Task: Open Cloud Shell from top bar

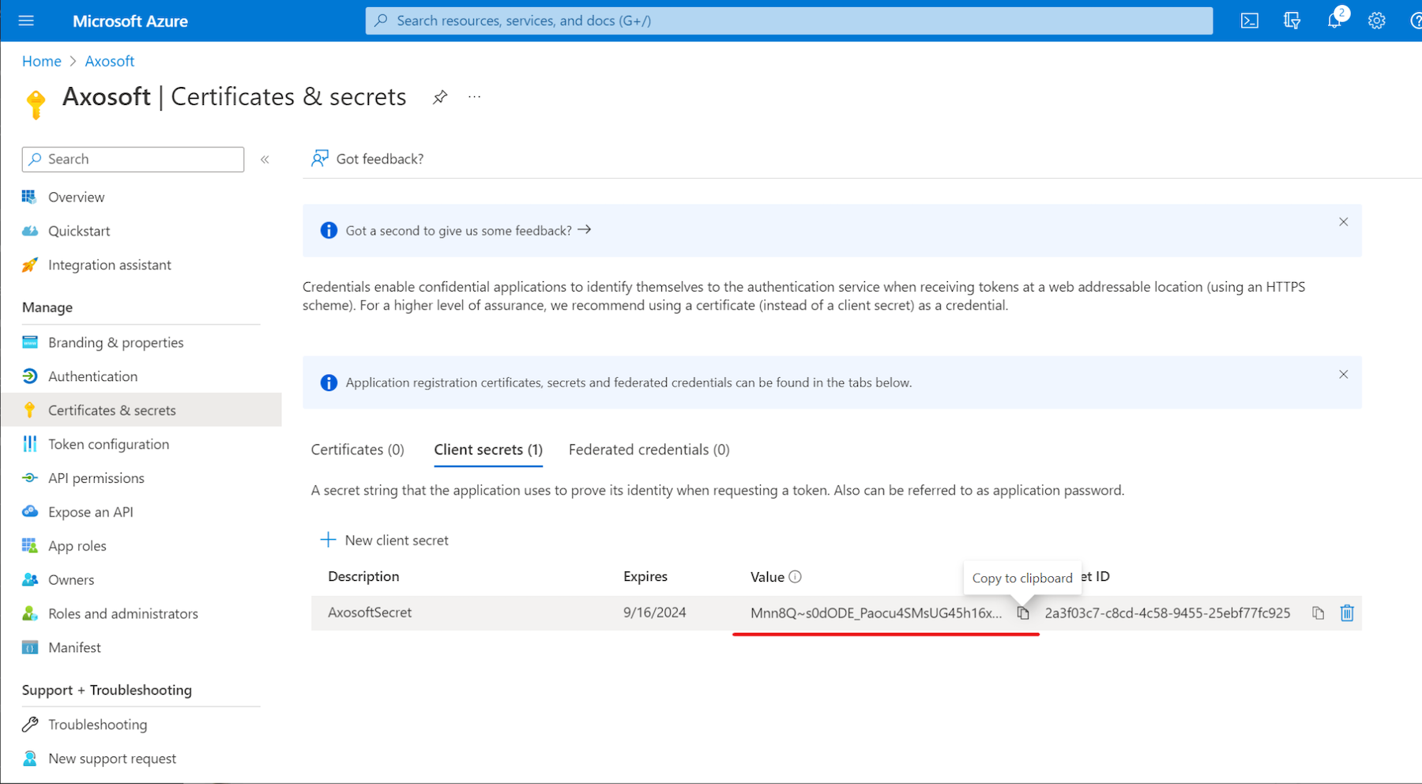Action: point(1250,21)
